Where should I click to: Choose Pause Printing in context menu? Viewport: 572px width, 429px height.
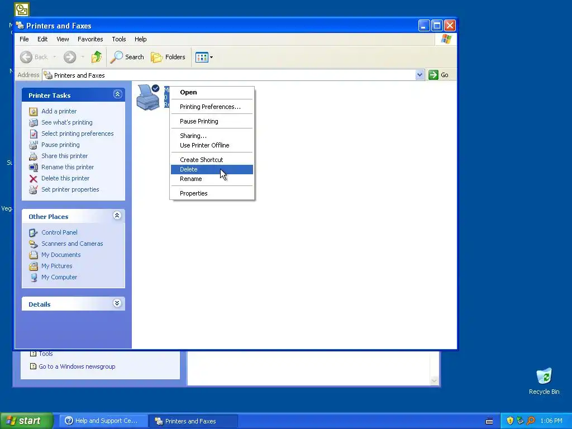(212, 121)
